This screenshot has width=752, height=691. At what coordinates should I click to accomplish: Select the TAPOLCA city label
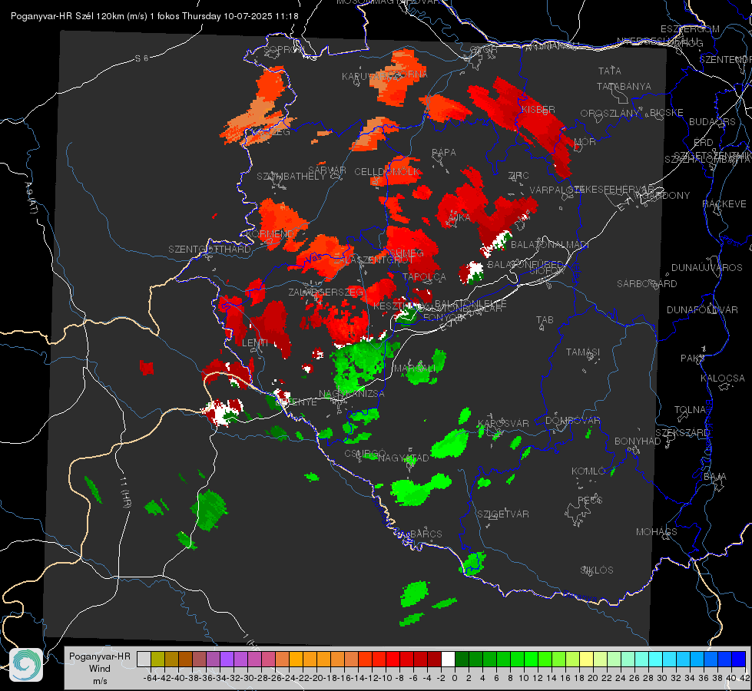tap(424, 276)
